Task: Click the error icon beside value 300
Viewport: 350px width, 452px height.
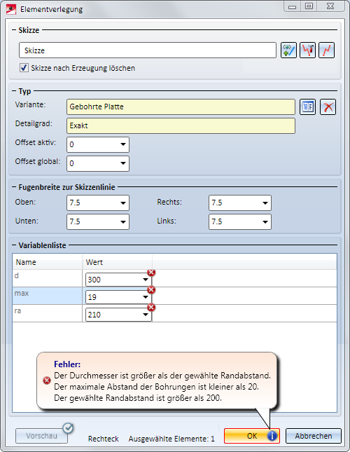Action: 151,272
